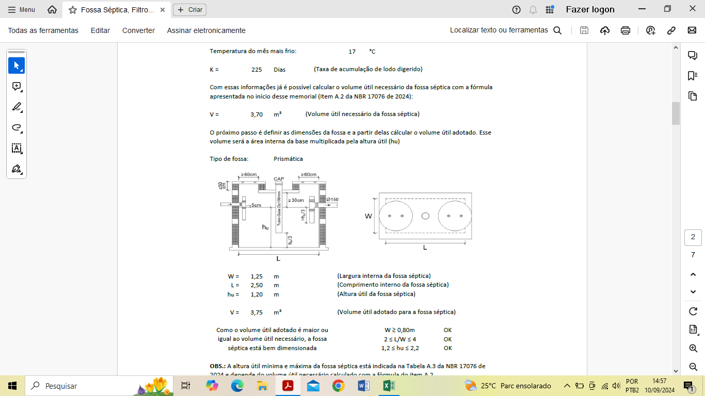
Task: Go to the next page arrow
Action: click(x=693, y=292)
